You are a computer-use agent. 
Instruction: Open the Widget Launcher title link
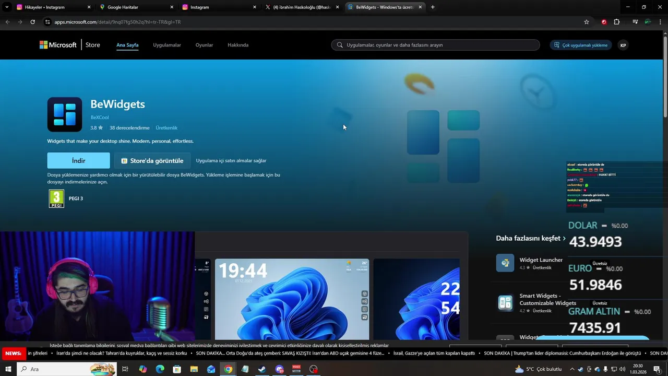coord(541,260)
